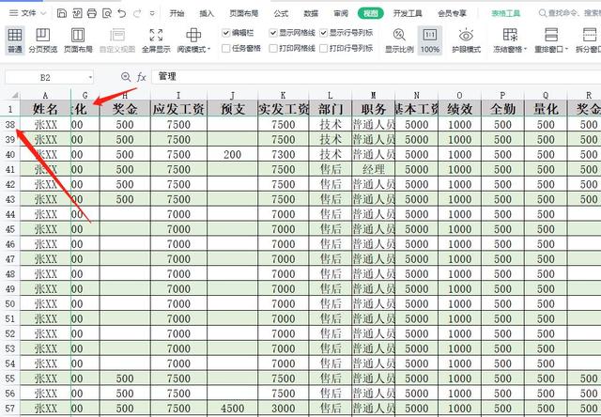
Task: Click the 自定义视图 custom view icon
Action: click(117, 35)
